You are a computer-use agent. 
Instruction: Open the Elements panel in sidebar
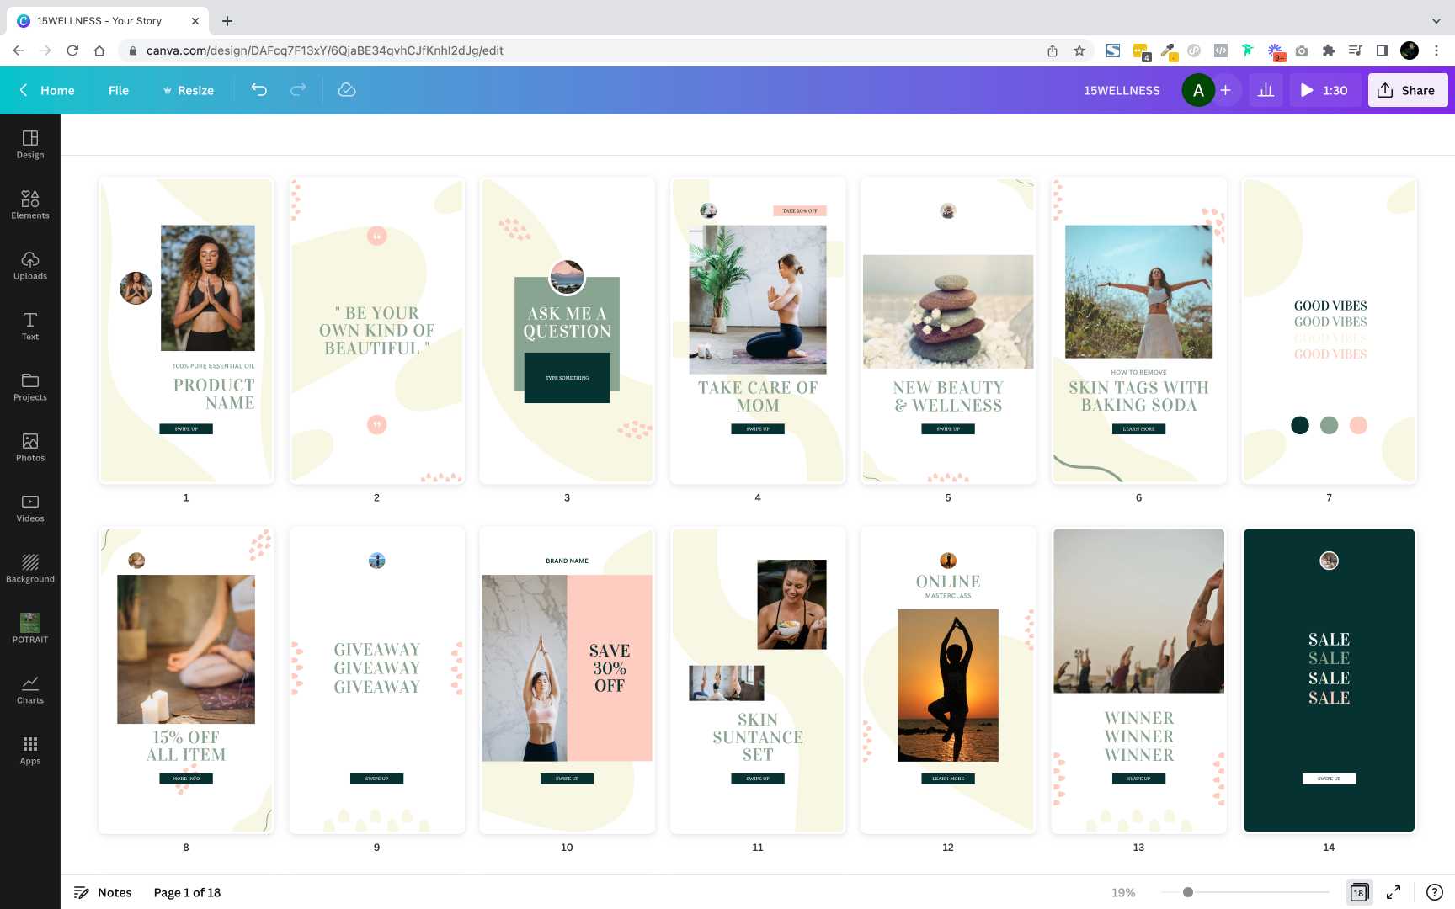coord(30,205)
